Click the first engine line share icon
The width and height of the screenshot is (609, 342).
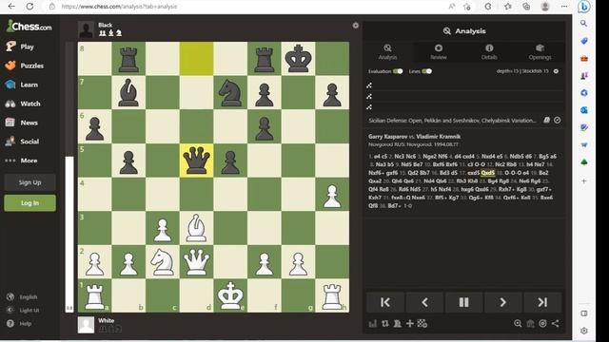click(x=369, y=85)
